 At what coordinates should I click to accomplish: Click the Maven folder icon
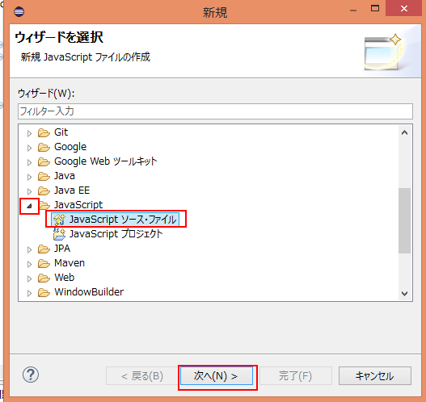[44, 263]
